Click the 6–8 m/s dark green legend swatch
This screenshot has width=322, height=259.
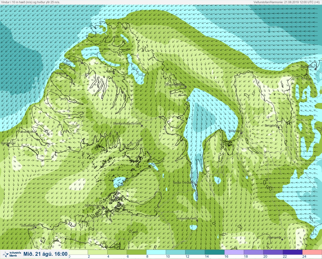pos(137,252)
